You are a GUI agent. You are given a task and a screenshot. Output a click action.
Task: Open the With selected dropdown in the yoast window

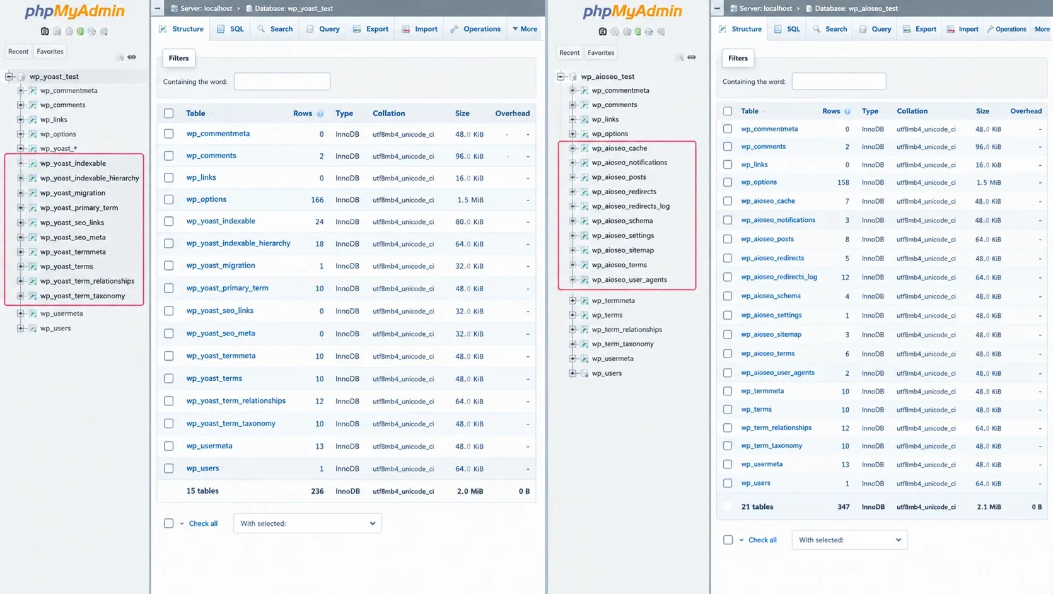point(308,523)
